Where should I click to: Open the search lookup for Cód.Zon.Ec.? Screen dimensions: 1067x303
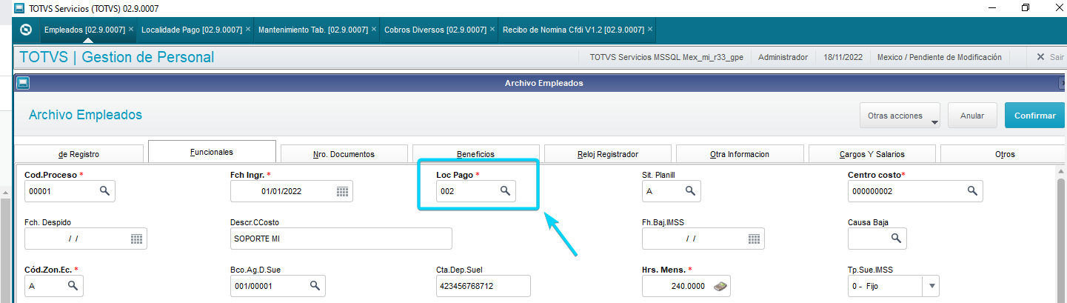[73, 286]
